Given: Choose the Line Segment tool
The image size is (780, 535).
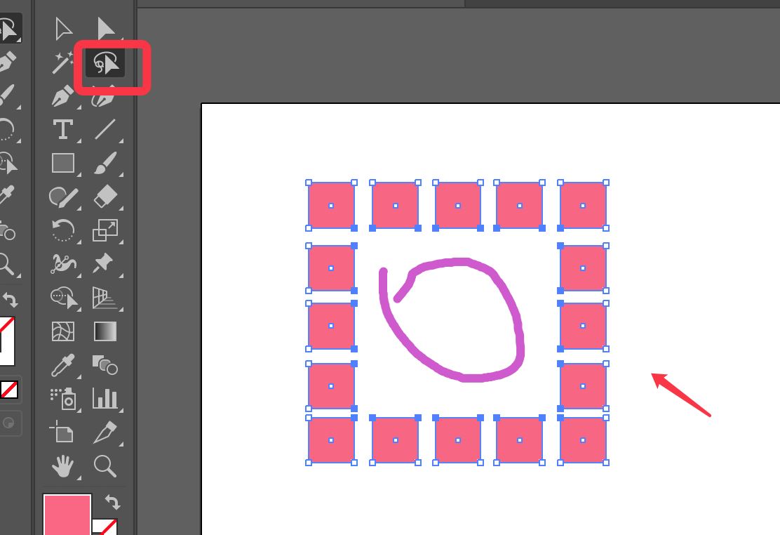Looking at the screenshot, I should click(105, 129).
